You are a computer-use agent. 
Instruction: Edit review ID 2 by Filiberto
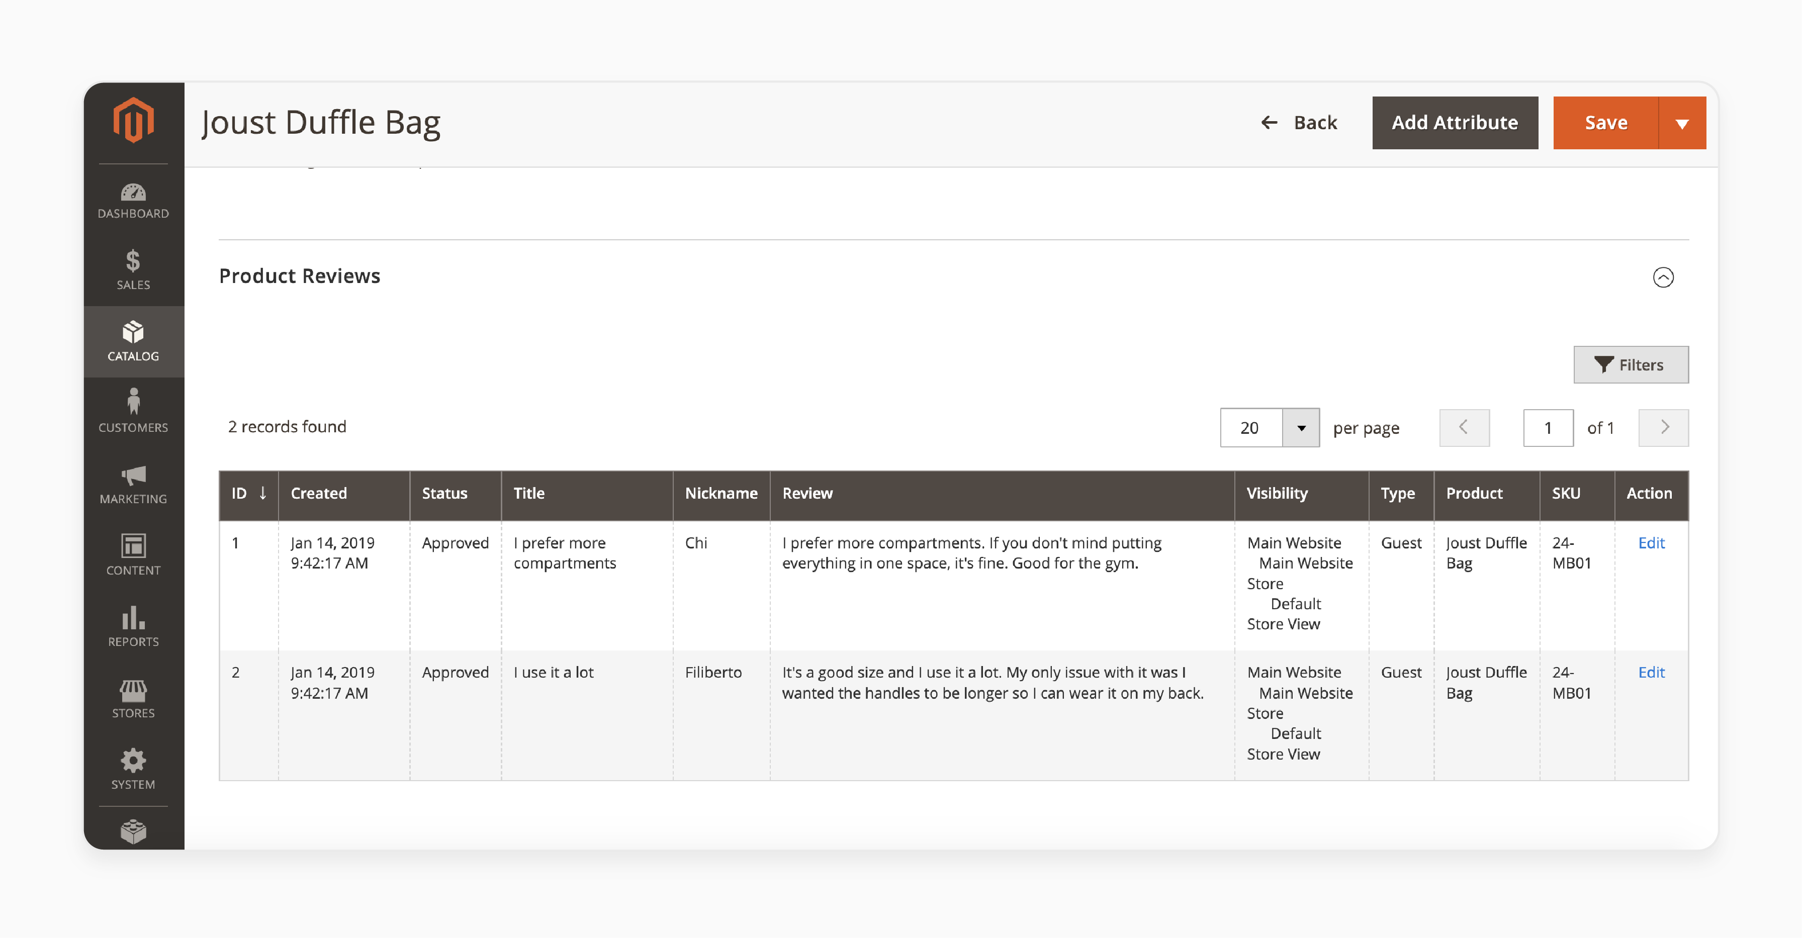(1651, 672)
